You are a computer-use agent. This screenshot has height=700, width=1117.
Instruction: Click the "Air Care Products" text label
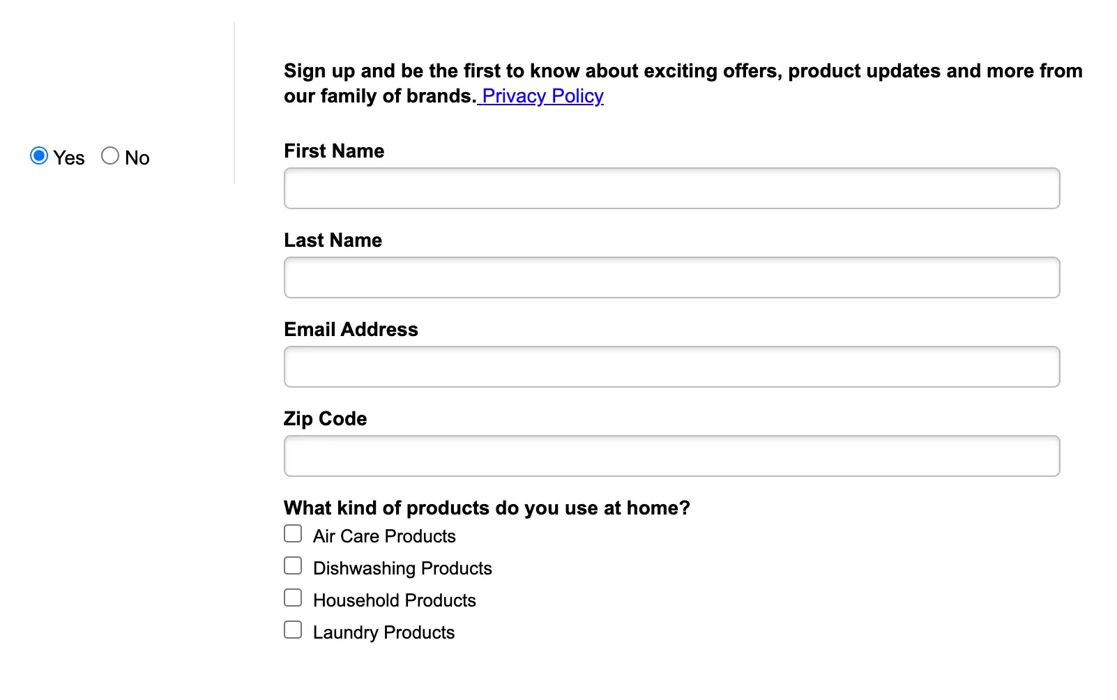[x=383, y=536]
